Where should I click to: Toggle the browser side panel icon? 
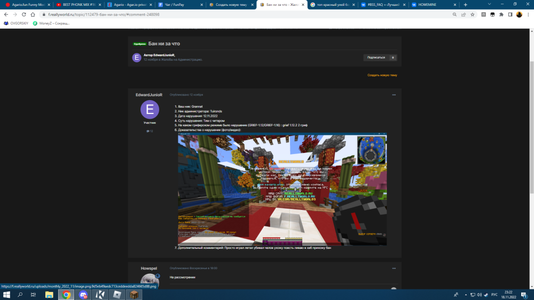(510, 14)
